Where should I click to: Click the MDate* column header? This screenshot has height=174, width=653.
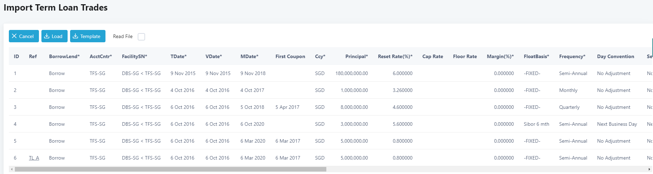[249, 56]
